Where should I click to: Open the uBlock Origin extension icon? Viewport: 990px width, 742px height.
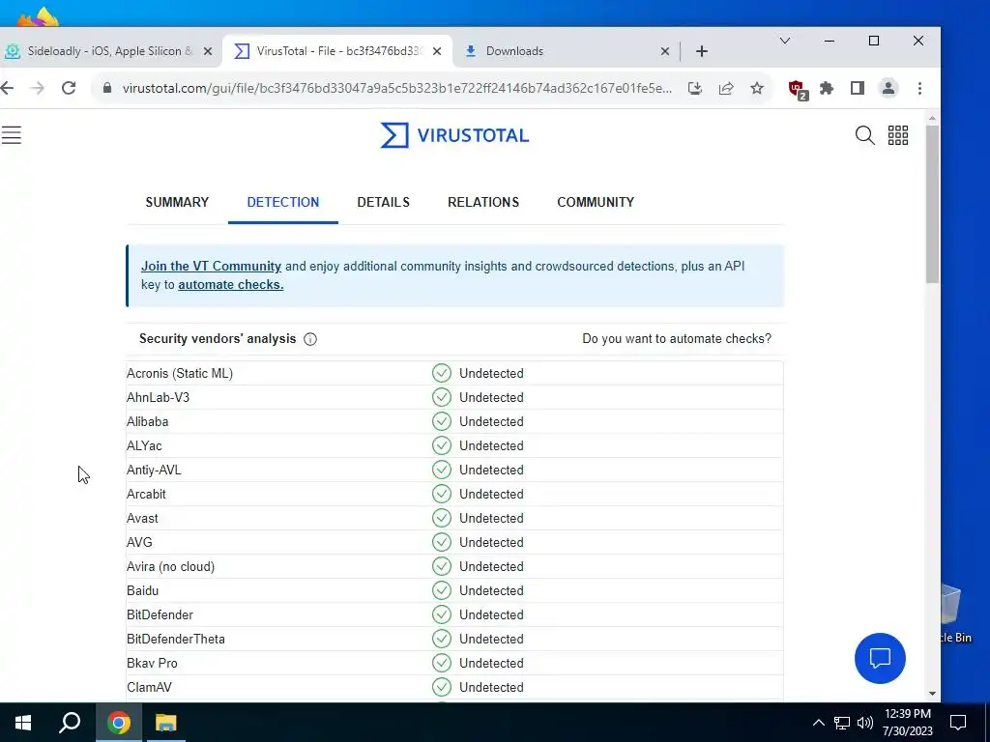tap(798, 89)
